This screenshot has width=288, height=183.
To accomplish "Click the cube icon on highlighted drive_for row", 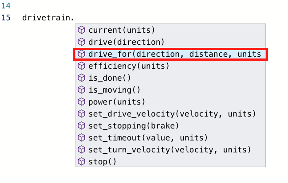I will click(x=81, y=54).
